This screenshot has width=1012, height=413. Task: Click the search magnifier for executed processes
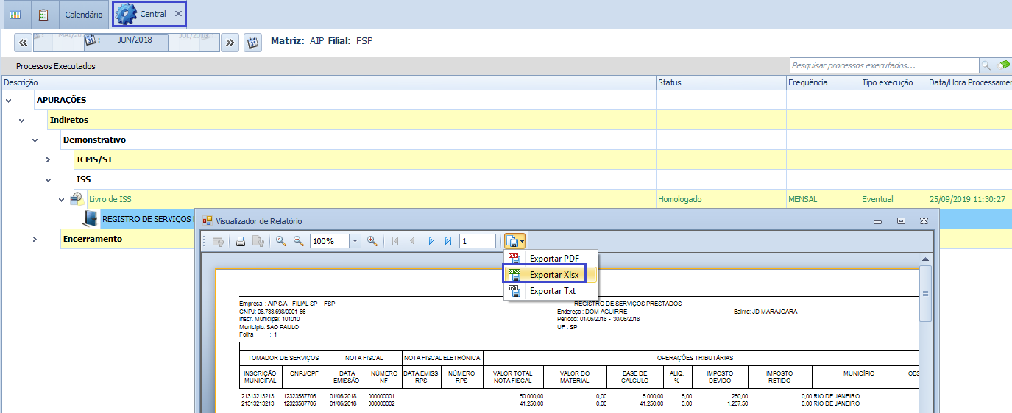point(986,65)
